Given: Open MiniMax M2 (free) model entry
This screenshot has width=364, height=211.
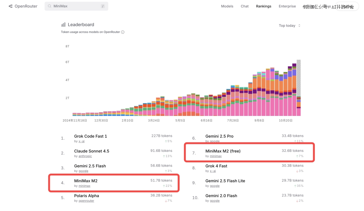Looking at the screenshot, I should pyautogui.click(x=223, y=151).
